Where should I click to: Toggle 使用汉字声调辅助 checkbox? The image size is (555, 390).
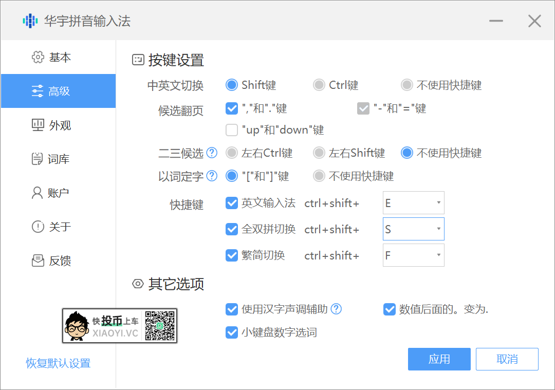coord(232,309)
